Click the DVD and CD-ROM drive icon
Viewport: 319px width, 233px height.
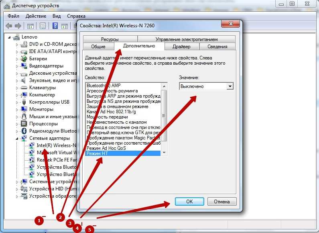pos(24,44)
